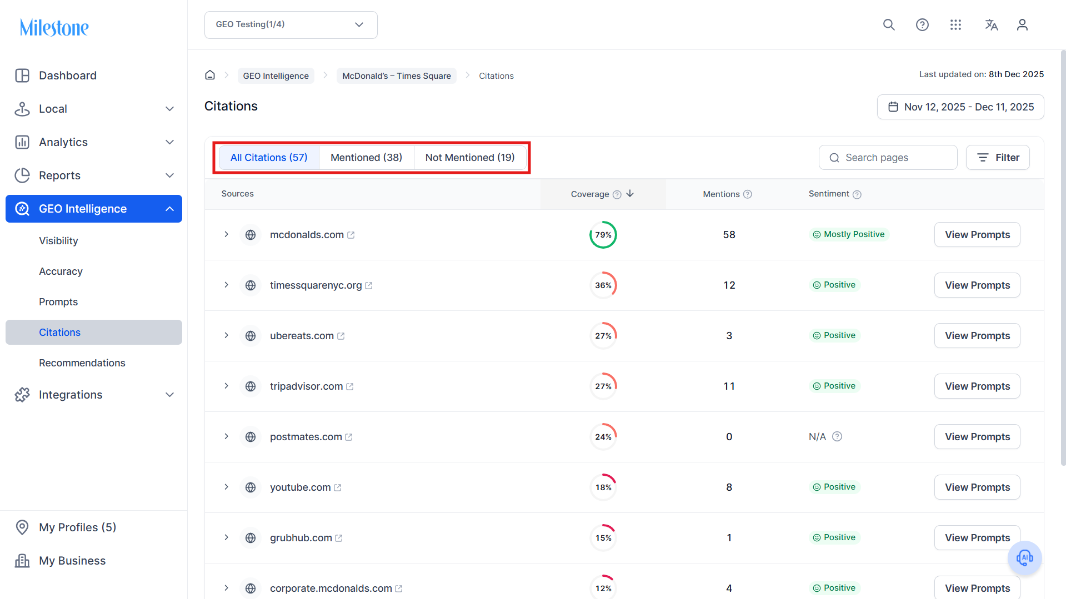
Task: View Prompts for tripadvisor.com
Action: [977, 386]
